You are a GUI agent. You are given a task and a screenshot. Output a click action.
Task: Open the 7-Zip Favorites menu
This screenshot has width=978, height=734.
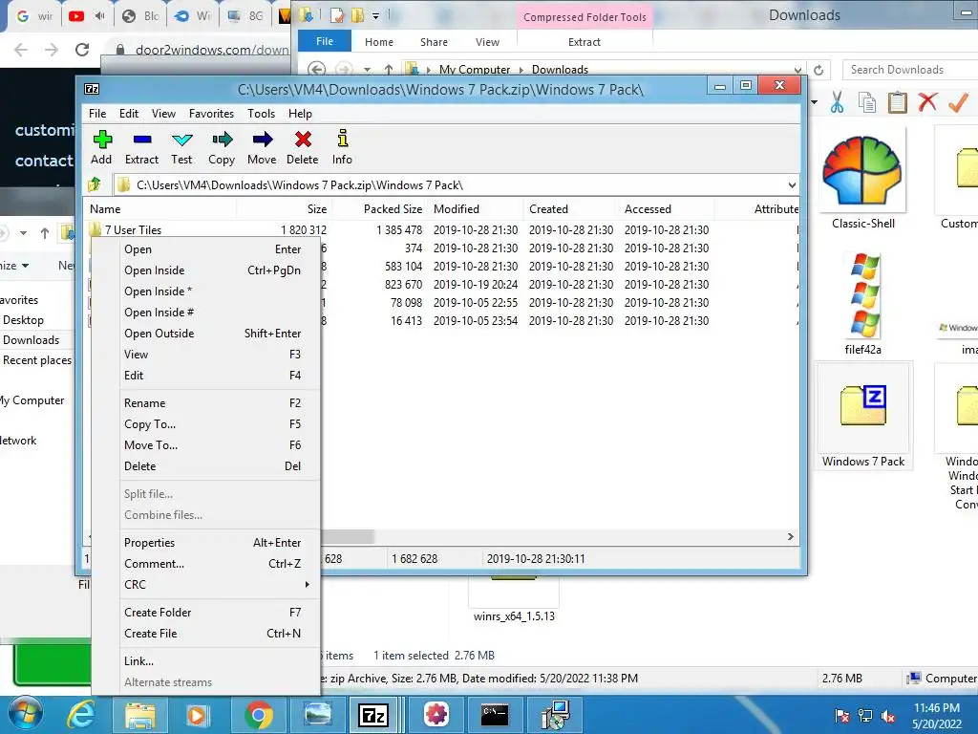pos(211,114)
